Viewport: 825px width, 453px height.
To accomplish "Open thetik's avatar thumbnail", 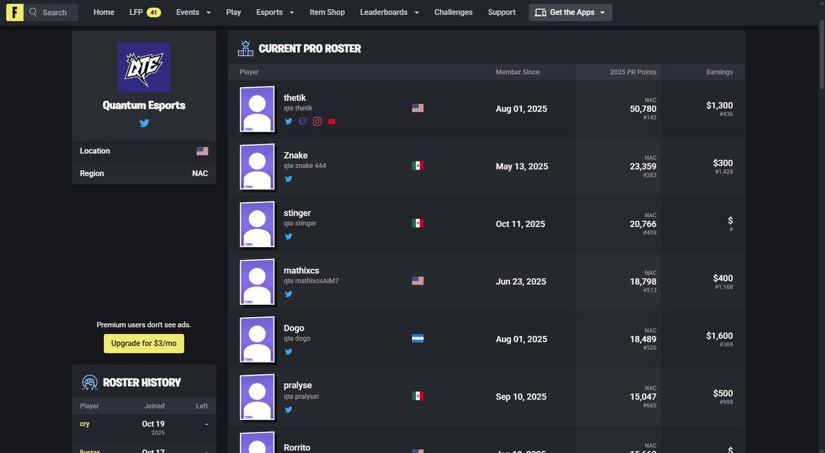I will click(257, 109).
